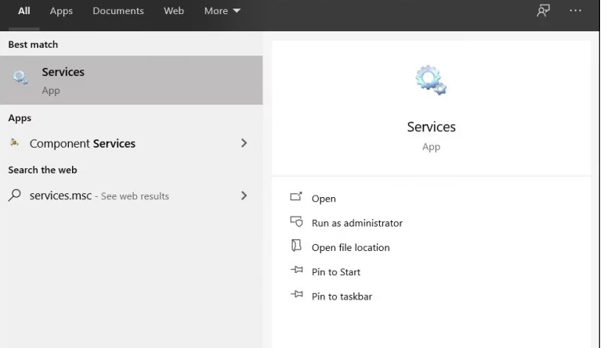Click the Services gear icon in Best match
Image resolution: width=604 pixels, height=348 pixels.
tap(20, 78)
